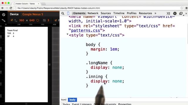Click the screen dimensions axis icon
Image resolution: width=188 pixels, height=105 pixels.
[16, 20]
